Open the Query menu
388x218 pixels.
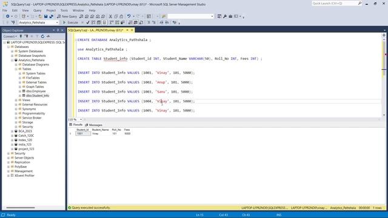(38, 10)
